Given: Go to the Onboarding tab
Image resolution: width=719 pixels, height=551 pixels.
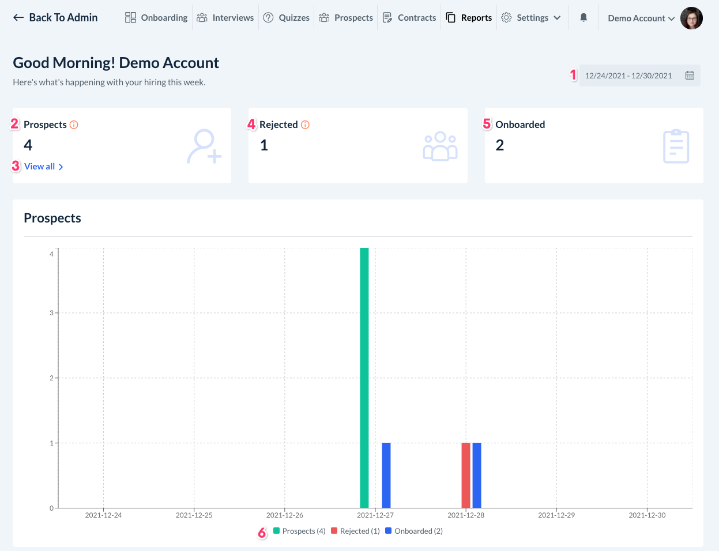Looking at the screenshot, I should click(x=156, y=18).
